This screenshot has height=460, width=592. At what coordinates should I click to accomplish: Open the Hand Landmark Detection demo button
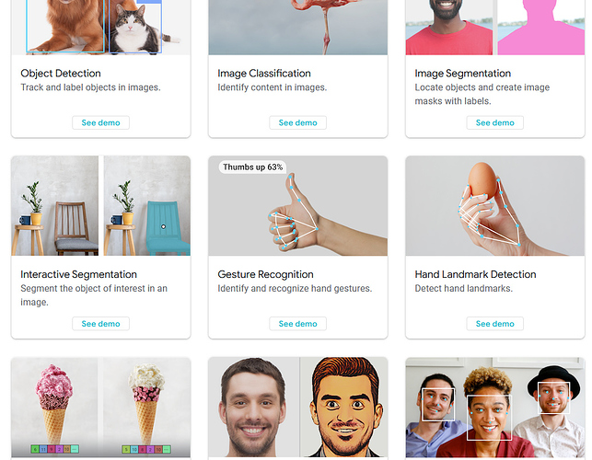point(495,324)
